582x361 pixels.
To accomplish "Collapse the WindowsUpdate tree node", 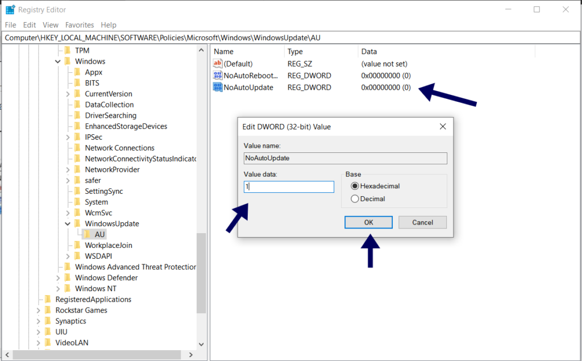I will (x=67, y=223).
